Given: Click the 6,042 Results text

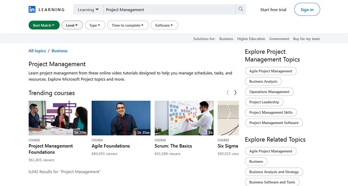Looking at the screenshot, I should [x=65, y=172].
